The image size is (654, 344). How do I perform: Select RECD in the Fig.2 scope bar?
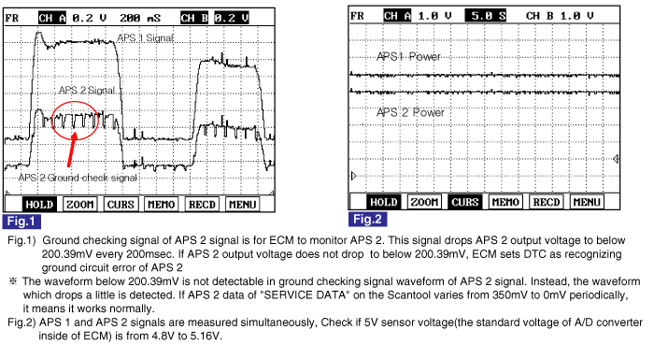[x=546, y=202]
